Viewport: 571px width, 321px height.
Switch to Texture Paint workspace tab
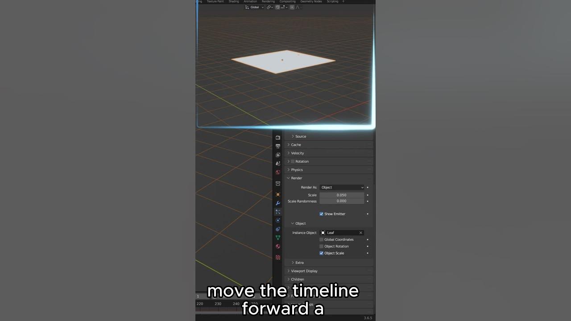pos(215,1)
